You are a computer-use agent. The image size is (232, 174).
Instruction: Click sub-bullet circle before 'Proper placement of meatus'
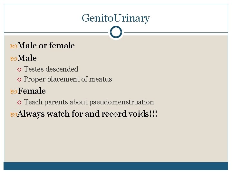pyautogui.click(x=20, y=79)
